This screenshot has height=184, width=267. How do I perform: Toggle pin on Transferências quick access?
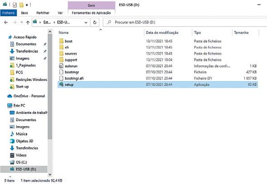pyautogui.click(x=45, y=51)
